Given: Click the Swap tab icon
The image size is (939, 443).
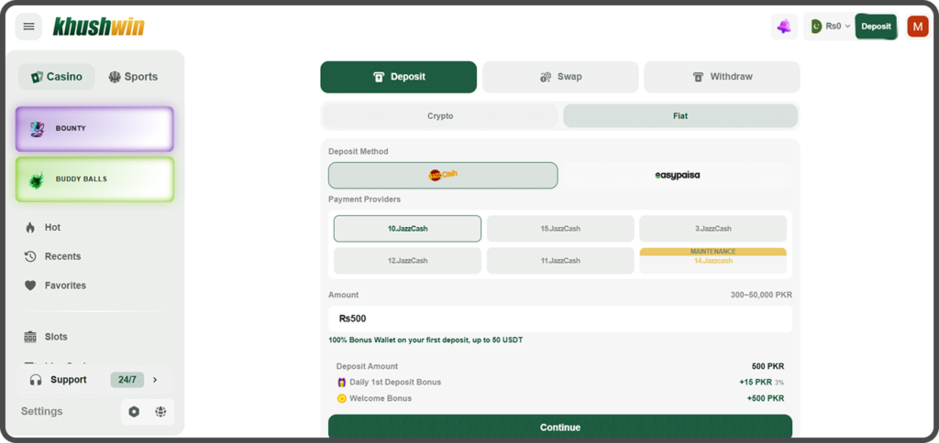Looking at the screenshot, I should pyautogui.click(x=546, y=77).
